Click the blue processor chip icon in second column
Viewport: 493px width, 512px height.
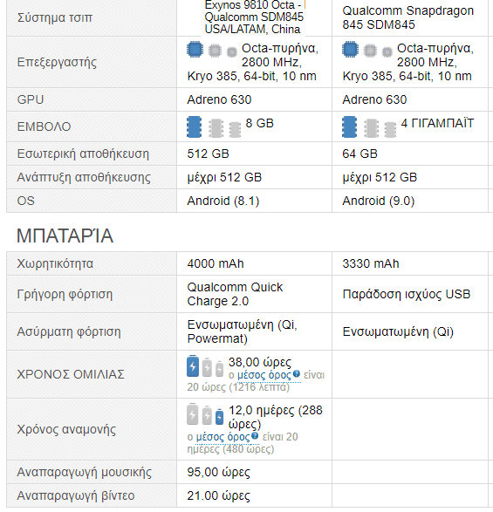click(x=350, y=50)
